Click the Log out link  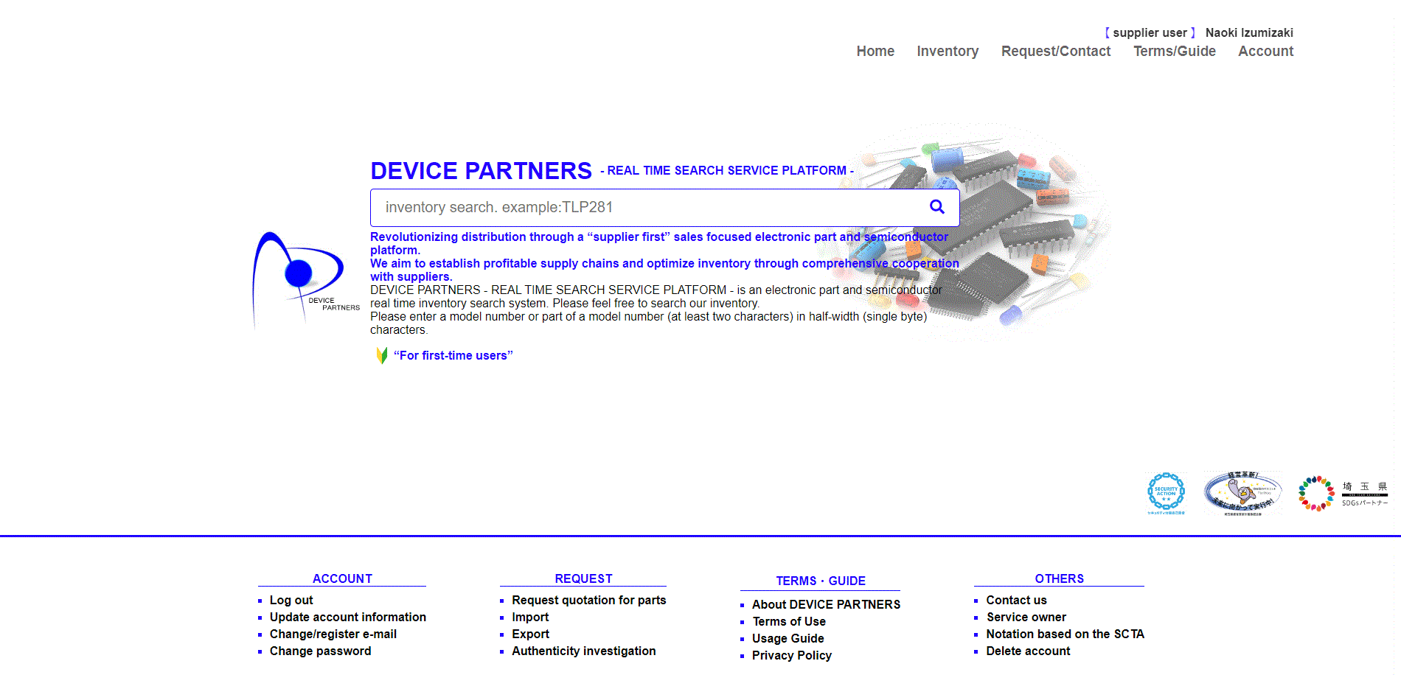(291, 600)
